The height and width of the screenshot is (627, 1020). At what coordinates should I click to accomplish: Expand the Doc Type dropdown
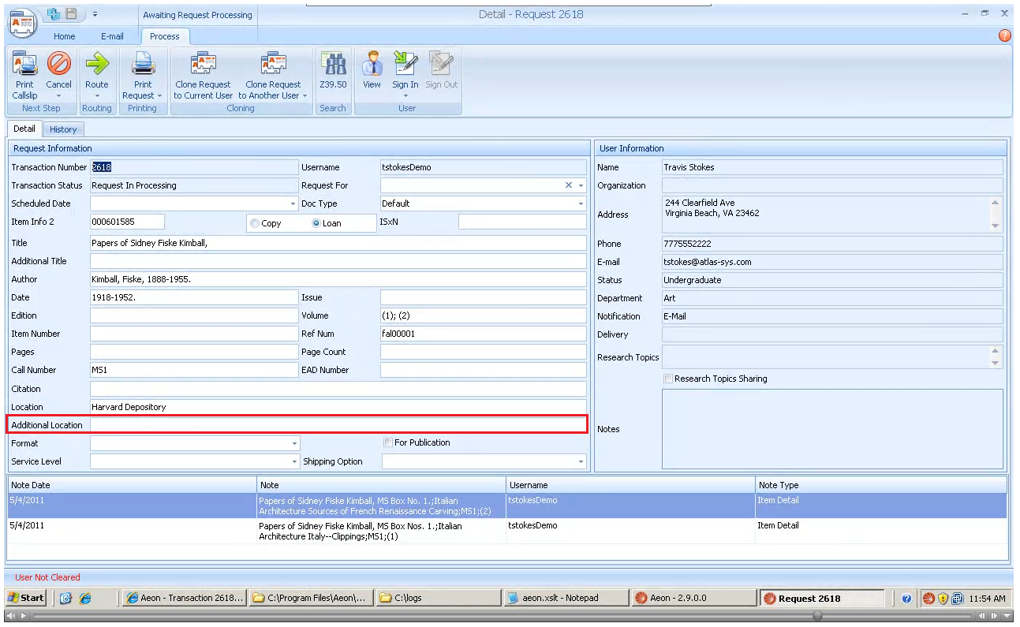pyautogui.click(x=581, y=203)
